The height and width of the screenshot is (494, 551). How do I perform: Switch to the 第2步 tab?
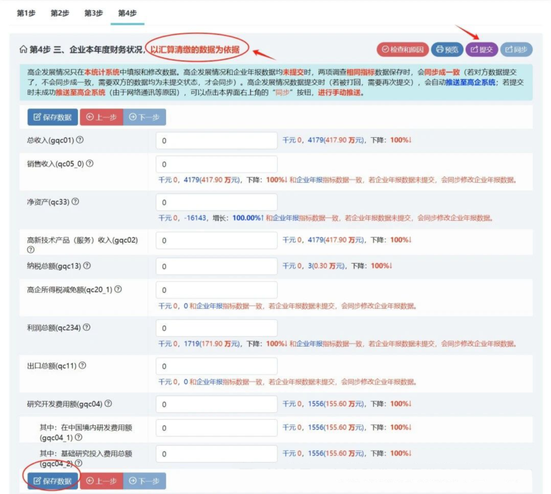[x=58, y=14]
